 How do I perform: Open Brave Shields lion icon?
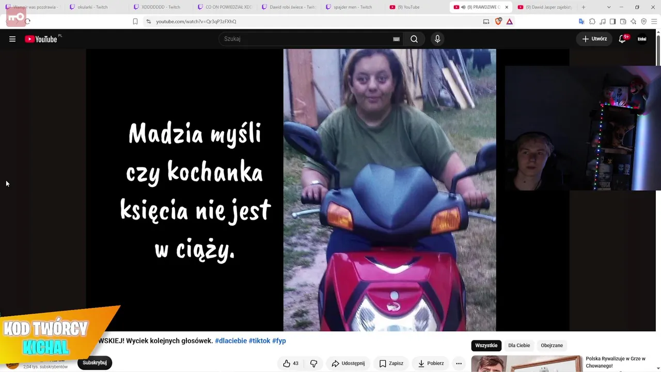click(498, 21)
